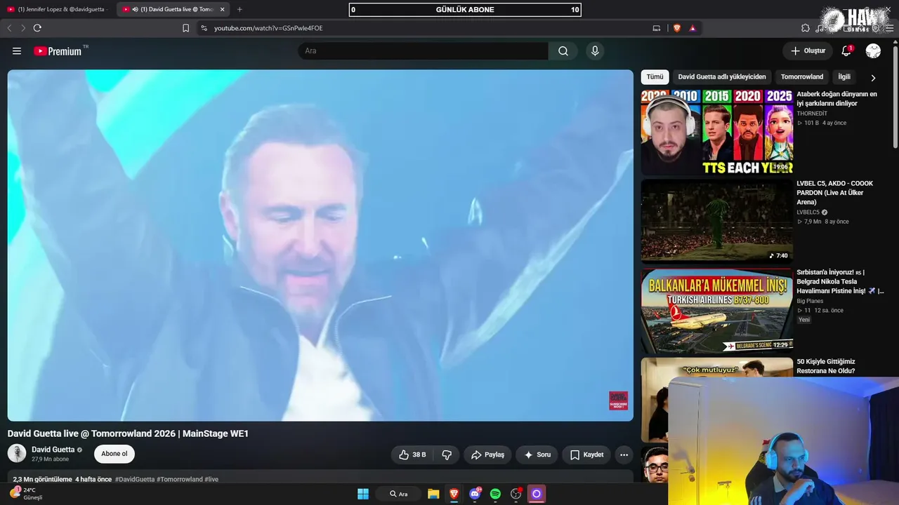Open the purple circle app on taskbar
Screen dimensions: 899x505
(537, 494)
